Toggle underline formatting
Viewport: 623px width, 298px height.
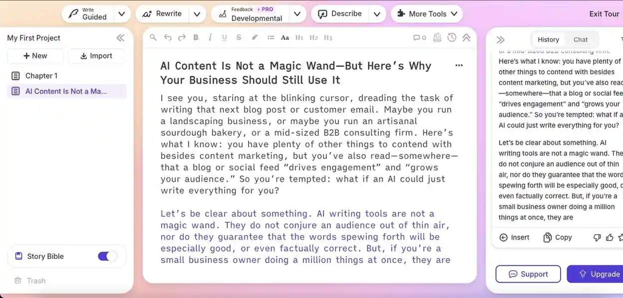[x=224, y=37]
